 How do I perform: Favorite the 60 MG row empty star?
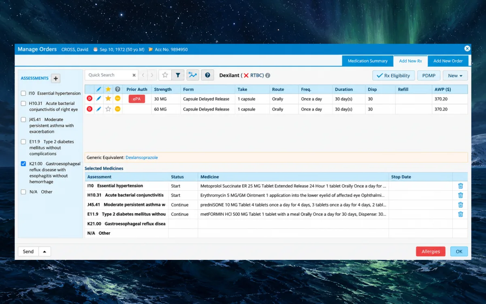click(x=108, y=109)
